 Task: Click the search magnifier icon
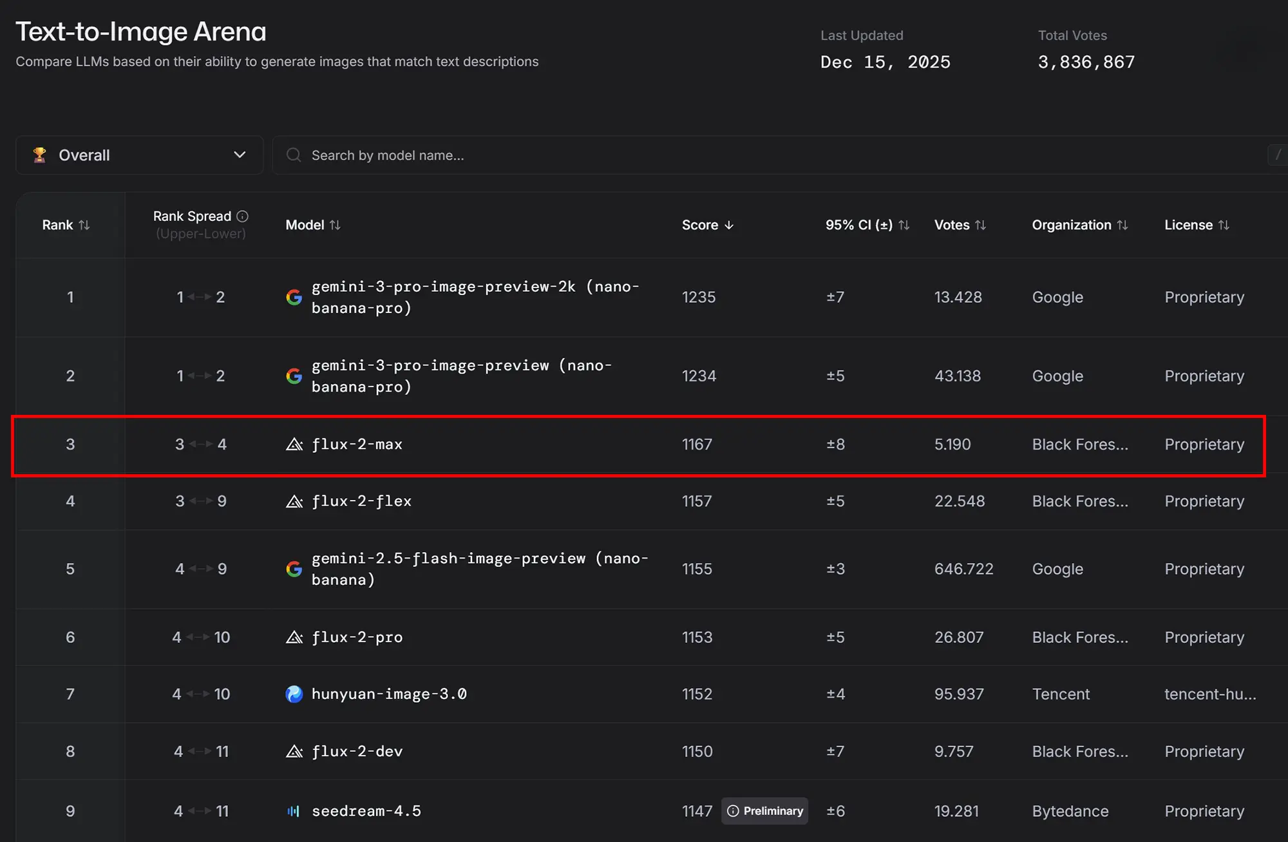pos(294,155)
